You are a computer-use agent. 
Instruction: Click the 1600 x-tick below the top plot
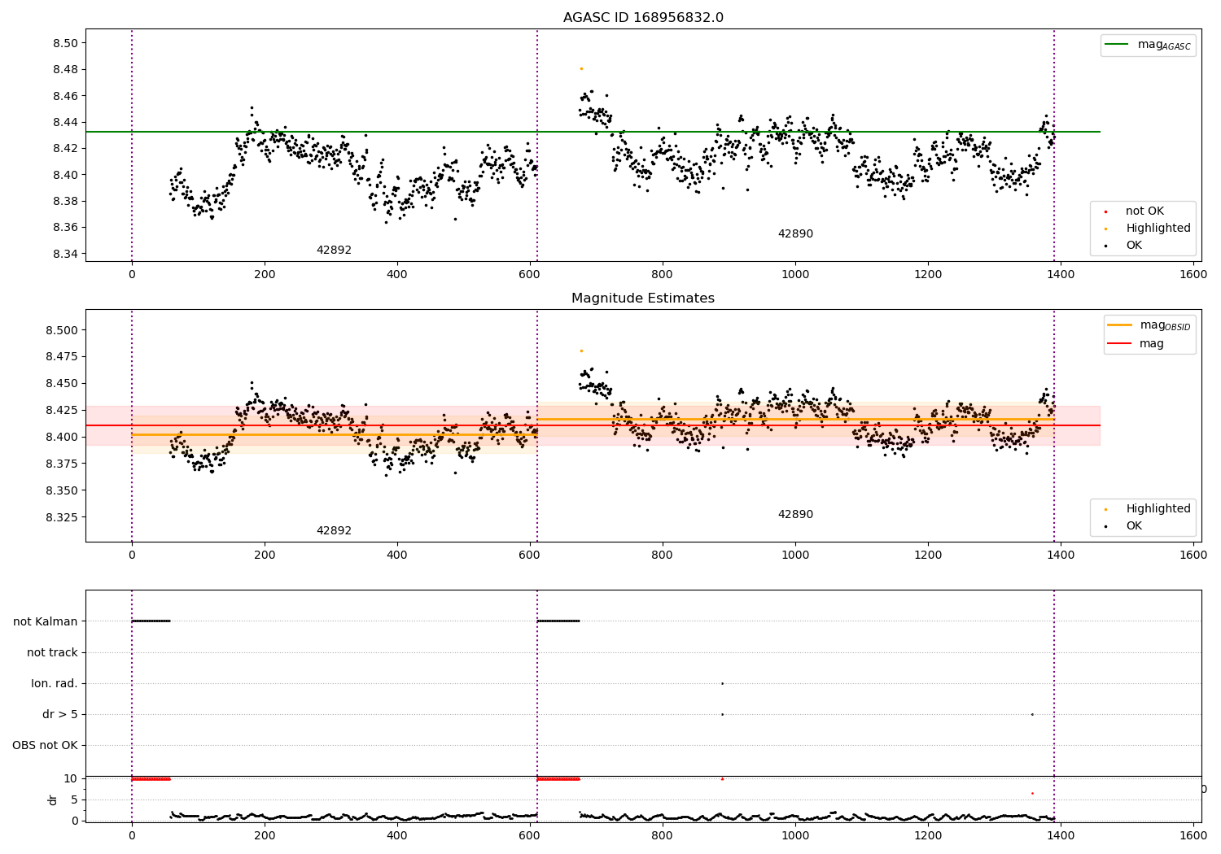pyautogui.click(x=1193, y=275)
